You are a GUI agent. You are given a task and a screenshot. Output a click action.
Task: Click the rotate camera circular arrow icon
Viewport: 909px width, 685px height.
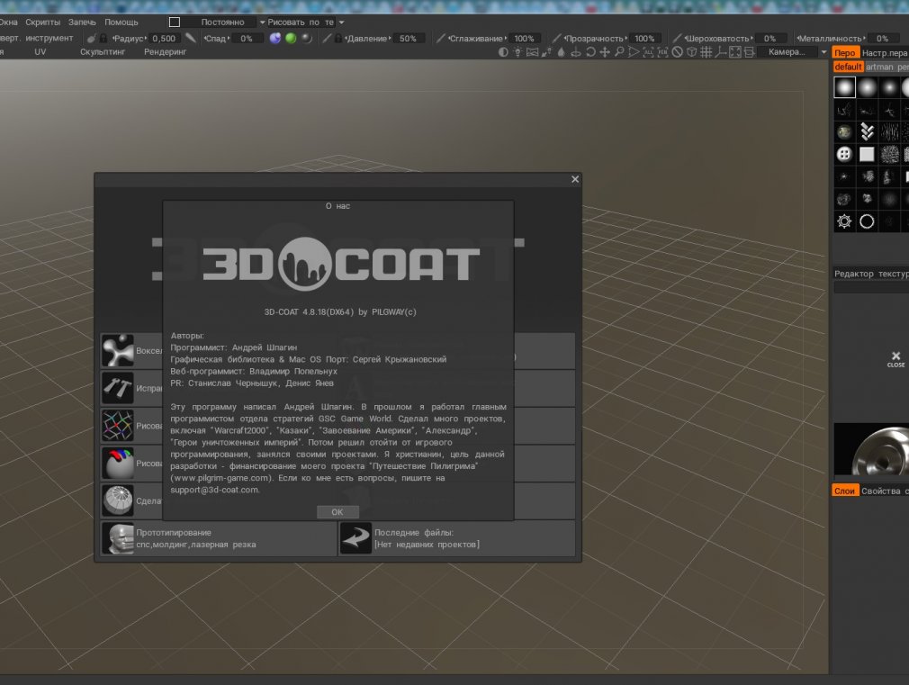(x=590, y=52)
